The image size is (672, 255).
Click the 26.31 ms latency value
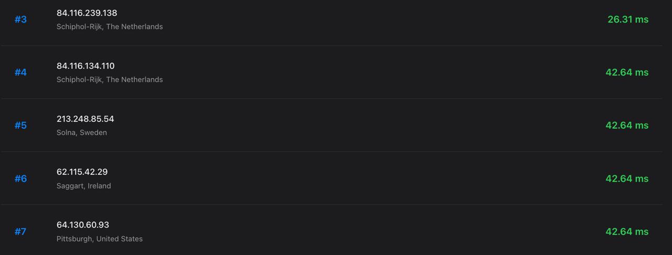click(x=627, y=19)
